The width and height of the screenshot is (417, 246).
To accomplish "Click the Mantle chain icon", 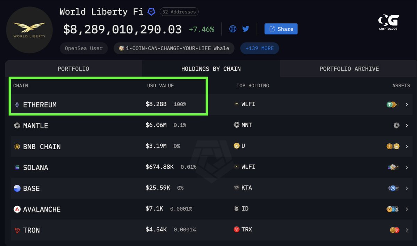I will click(x=17, y=126).
